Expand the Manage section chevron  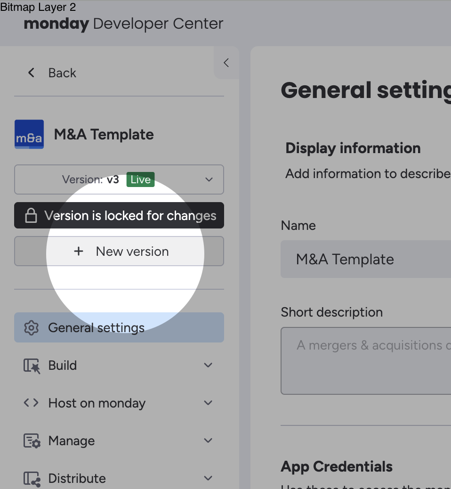(208, 440)
